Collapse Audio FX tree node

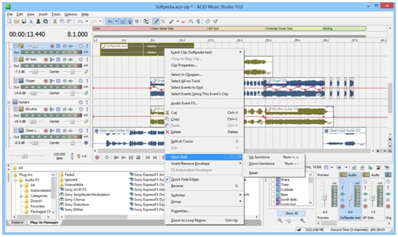pyautogui.click(x=16, y=180)
